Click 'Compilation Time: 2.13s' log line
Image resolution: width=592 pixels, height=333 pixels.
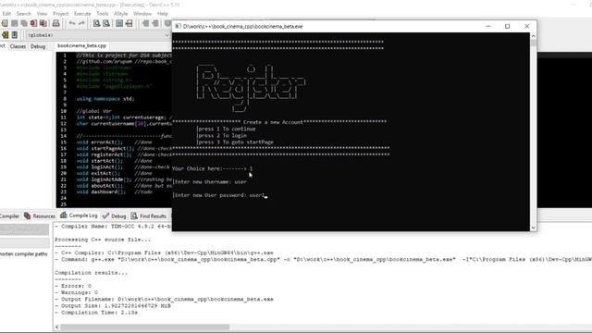pyautogui.click(x=96, y=313)
